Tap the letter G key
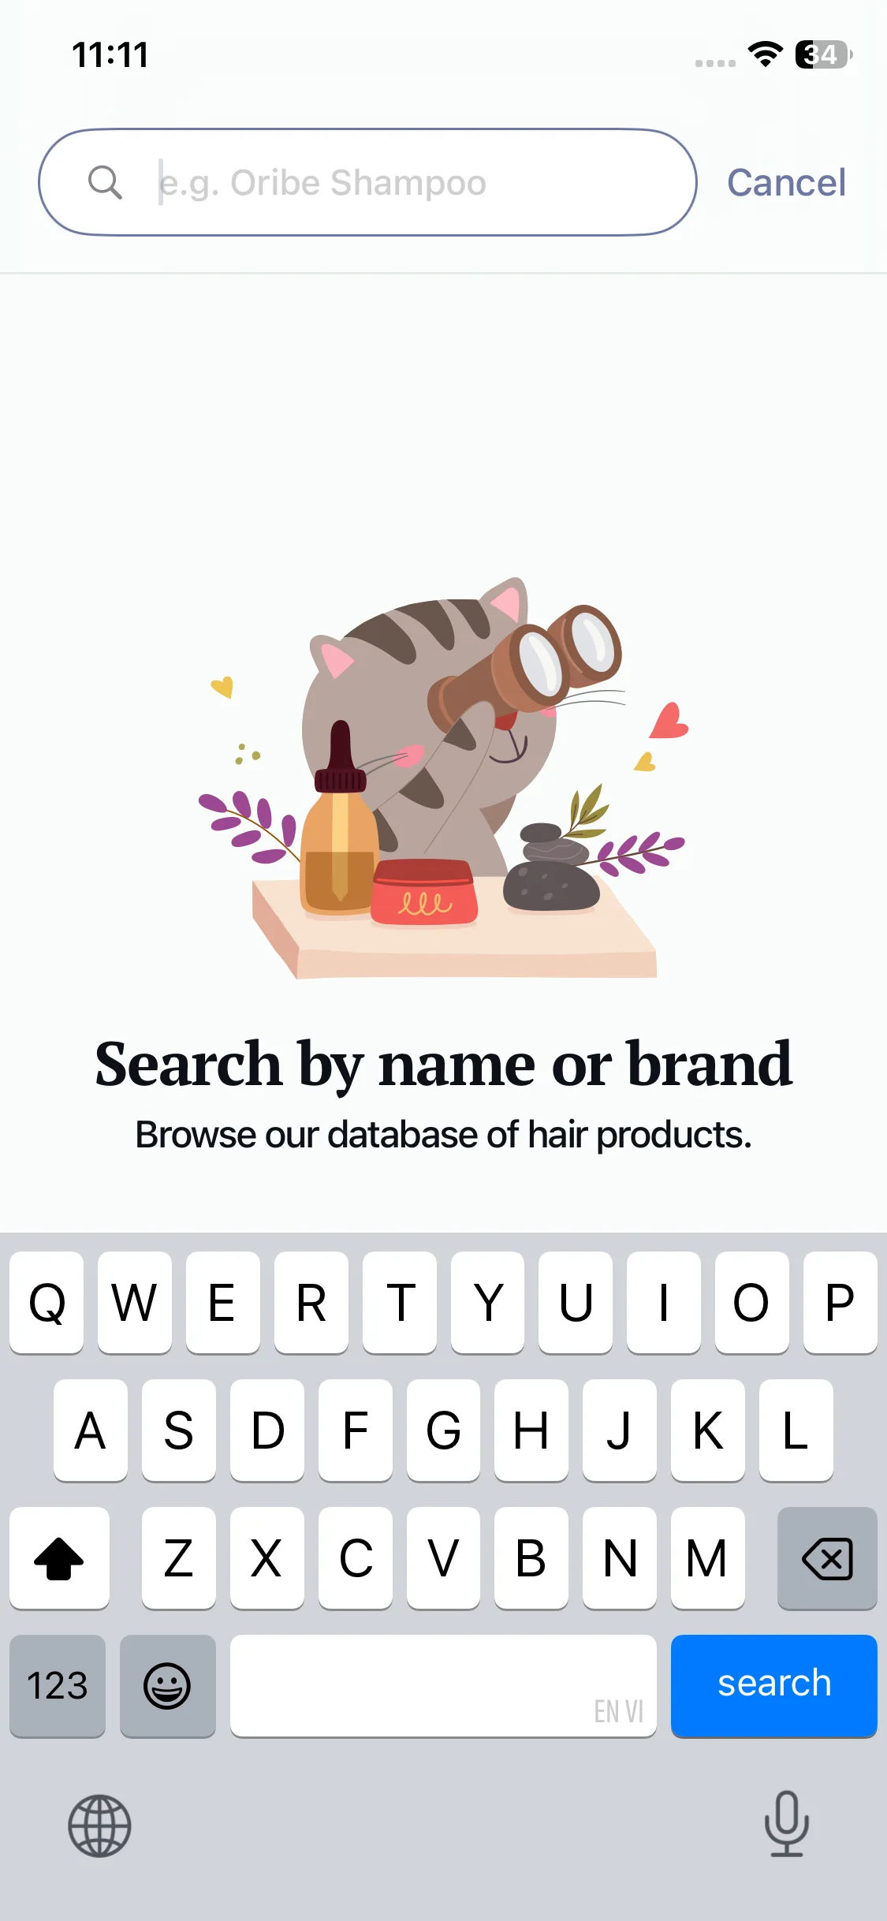 pos(443,1430)
